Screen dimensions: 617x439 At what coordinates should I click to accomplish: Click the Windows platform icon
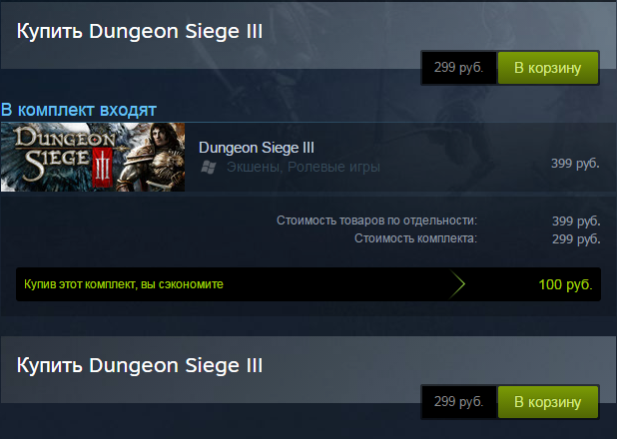click(208, 168)
